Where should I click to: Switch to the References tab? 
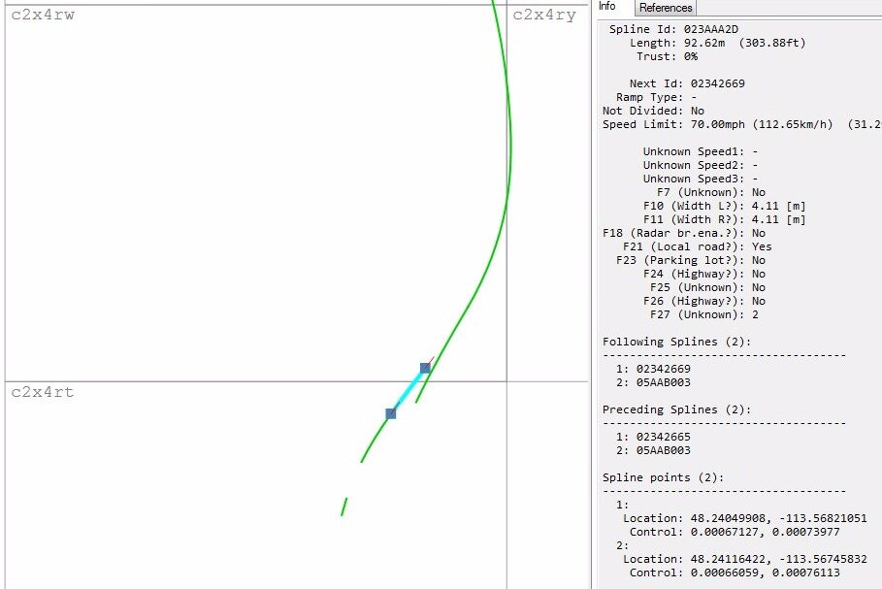[x=666, y=8]
